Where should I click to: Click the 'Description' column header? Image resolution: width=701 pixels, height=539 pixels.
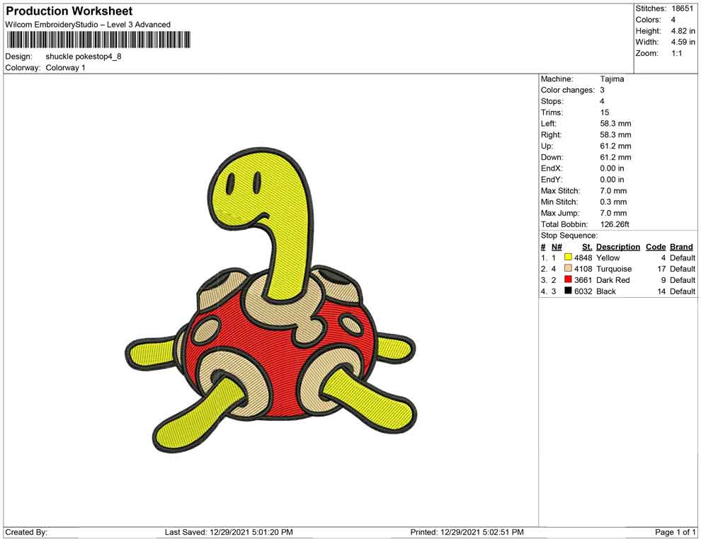[x=618, y=246]
